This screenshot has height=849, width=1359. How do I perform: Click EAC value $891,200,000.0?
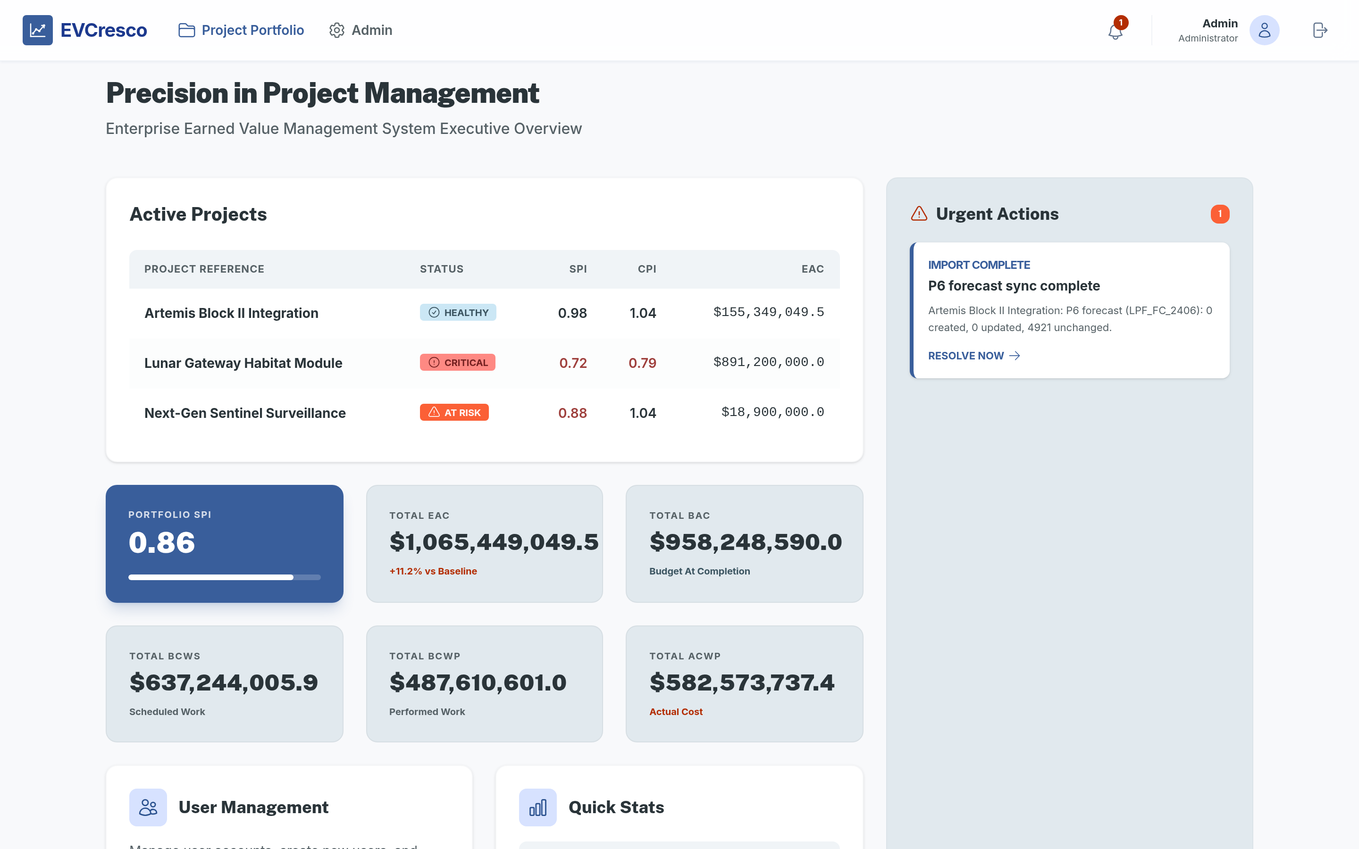pyautogui.click(x=769, y=362)
